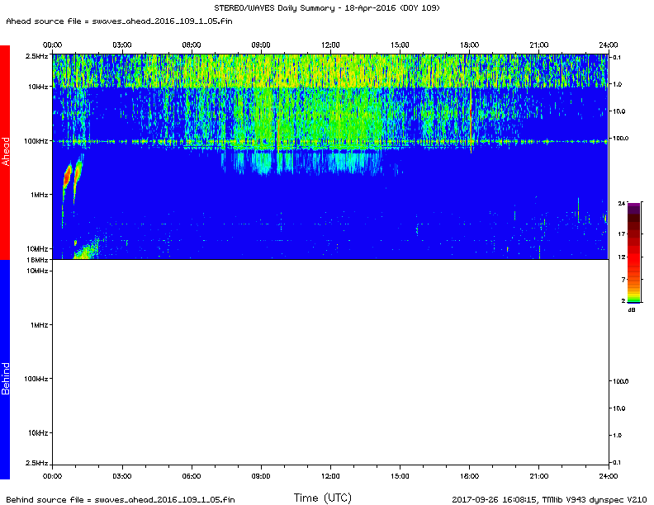Click the blue Behind spacecraft sidebar label
This screenshot has height=505, width=654.
5,369
